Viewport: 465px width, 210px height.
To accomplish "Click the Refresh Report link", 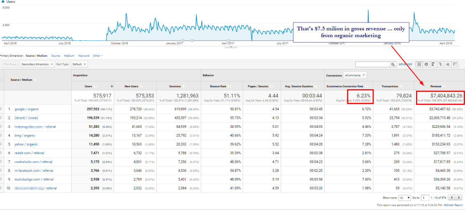I will [453, 205].
